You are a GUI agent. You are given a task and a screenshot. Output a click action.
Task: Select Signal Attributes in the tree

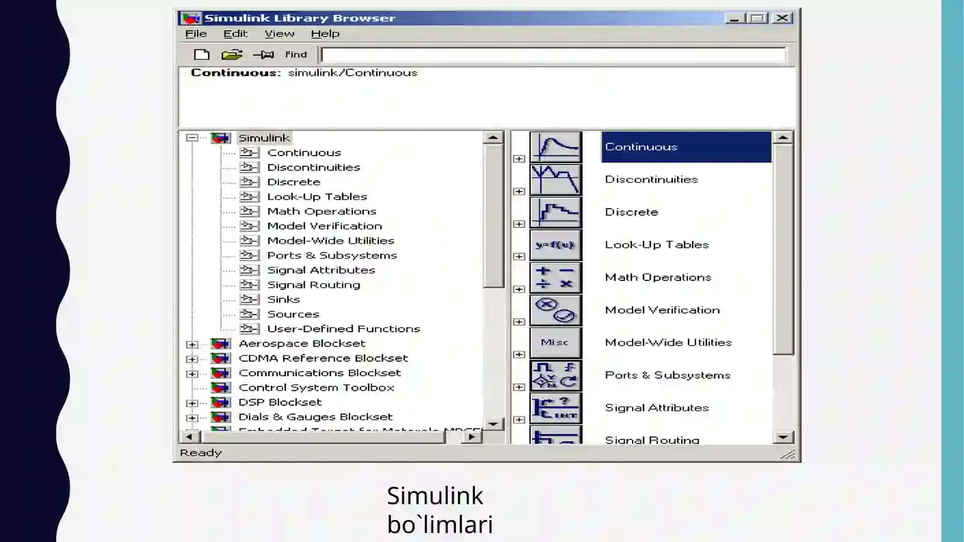pyautogui.click(x=321, y=270)
